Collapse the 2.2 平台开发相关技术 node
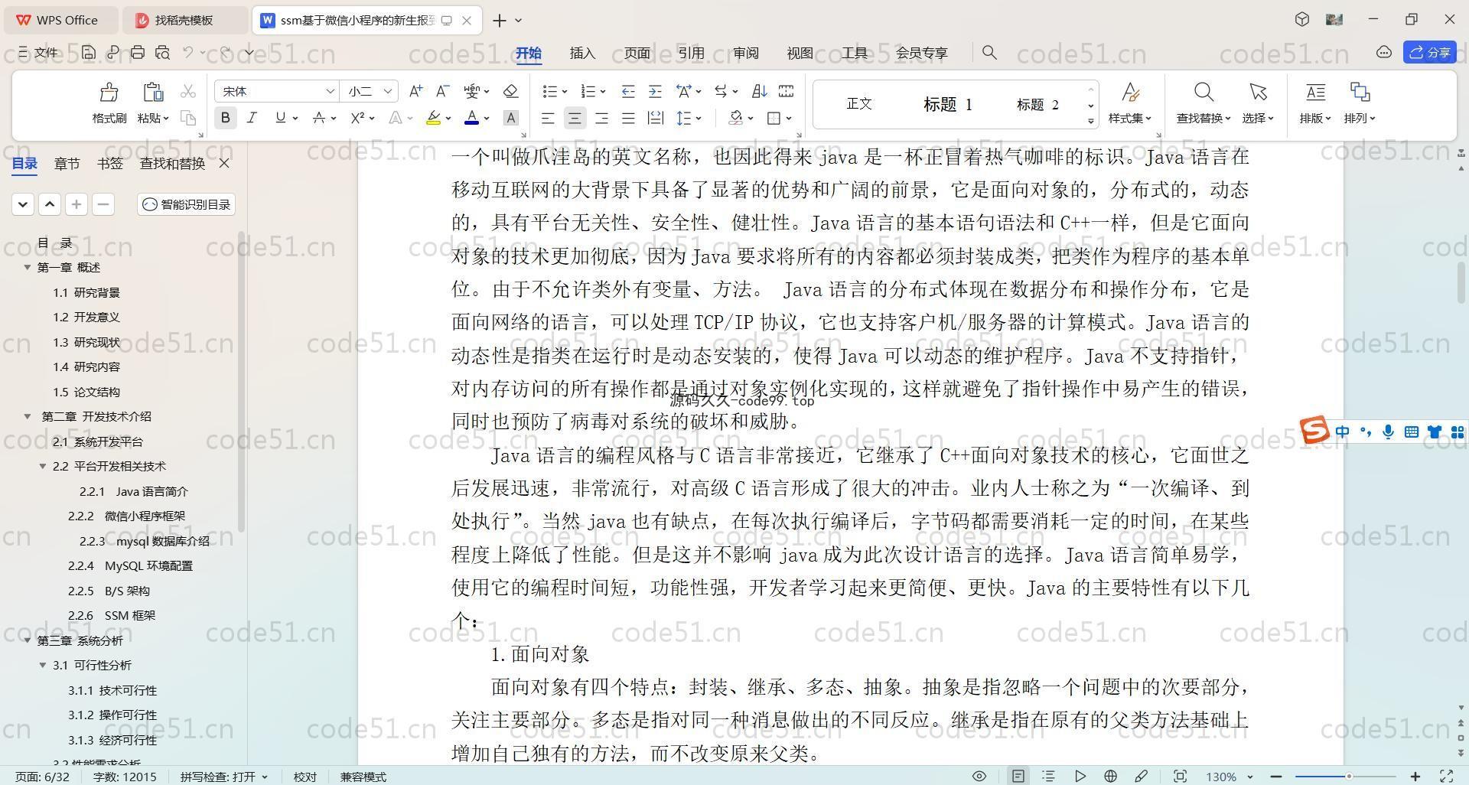Viewport: 1469px width, 785px height. point(43,466)
